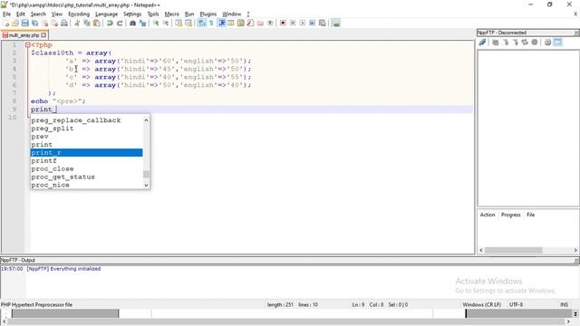Choose preg_split from autocomplete list

(x=87, y=129)
